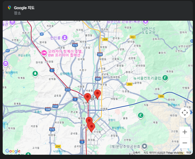Click the 궁내동 label
The height and width of the screenshot is (159, 195).
pyautogui.click(x=74, y=134)
